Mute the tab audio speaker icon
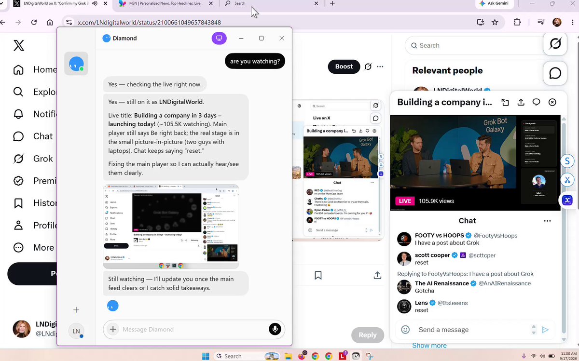The image size is (579, 361). coord(95,3)
